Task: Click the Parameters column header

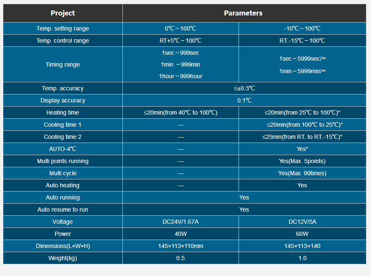Action: 244,13
